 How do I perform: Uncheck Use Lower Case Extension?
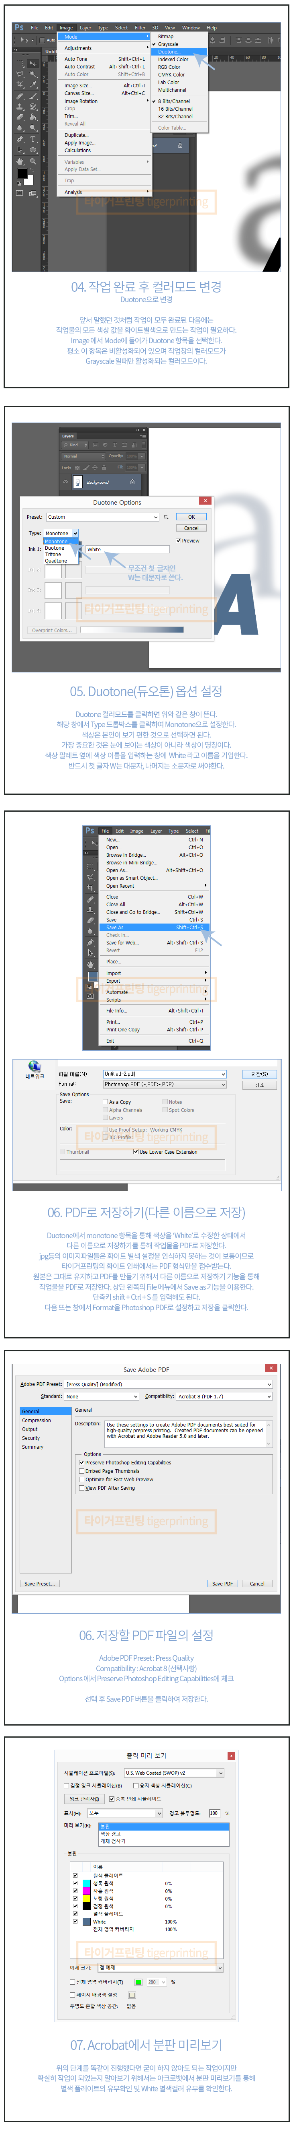coord(135,1151)
